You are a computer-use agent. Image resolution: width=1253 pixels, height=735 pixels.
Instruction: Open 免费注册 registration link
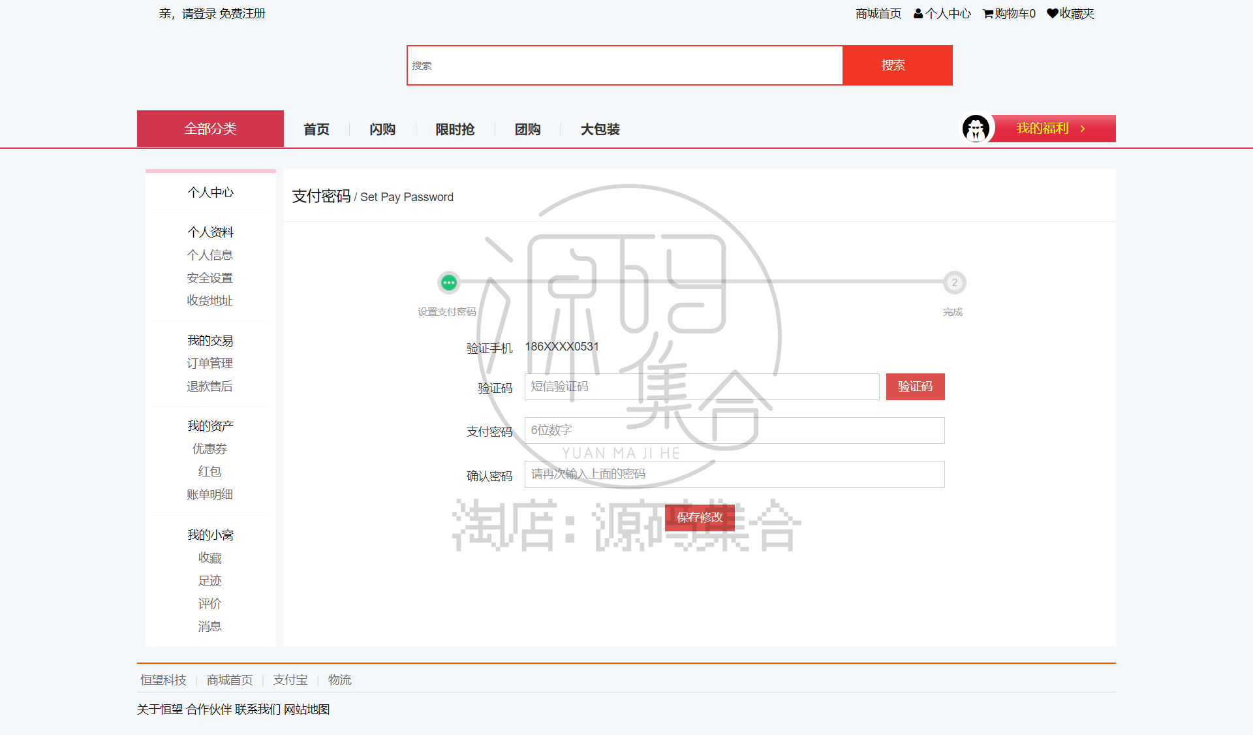(x=242, y=14)
